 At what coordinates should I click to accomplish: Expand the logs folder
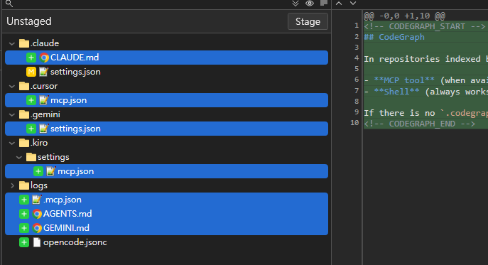[x=12, y=185]
